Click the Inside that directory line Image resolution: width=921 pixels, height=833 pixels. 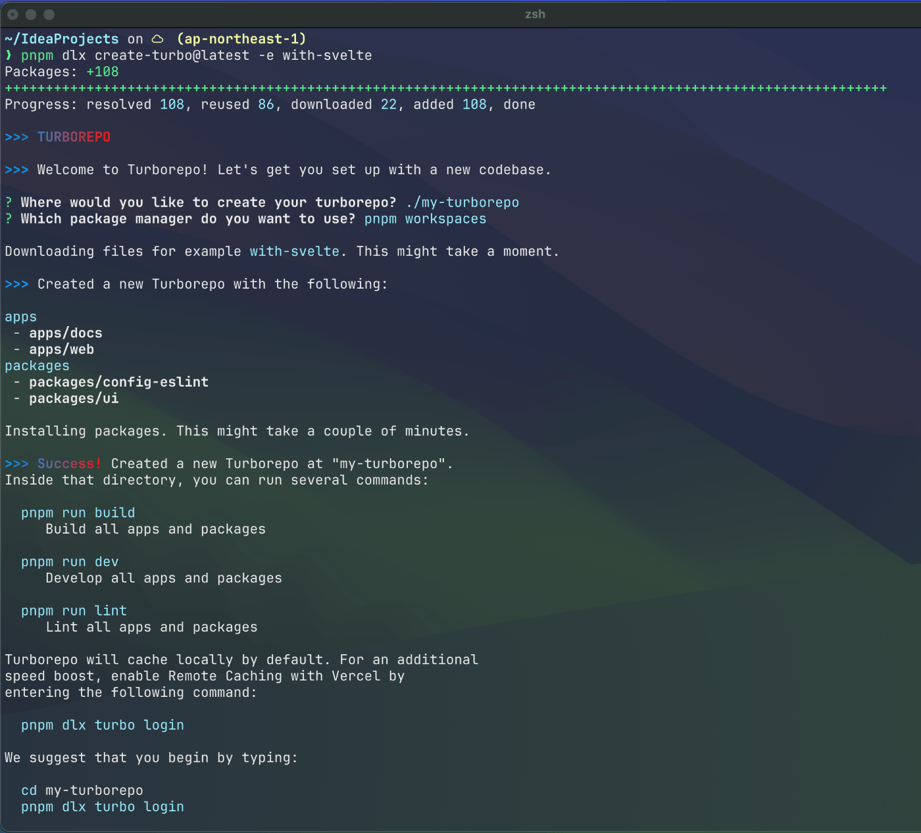pos(216,480)
